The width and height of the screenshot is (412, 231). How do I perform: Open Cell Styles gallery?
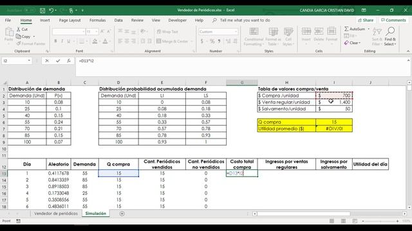288,37
